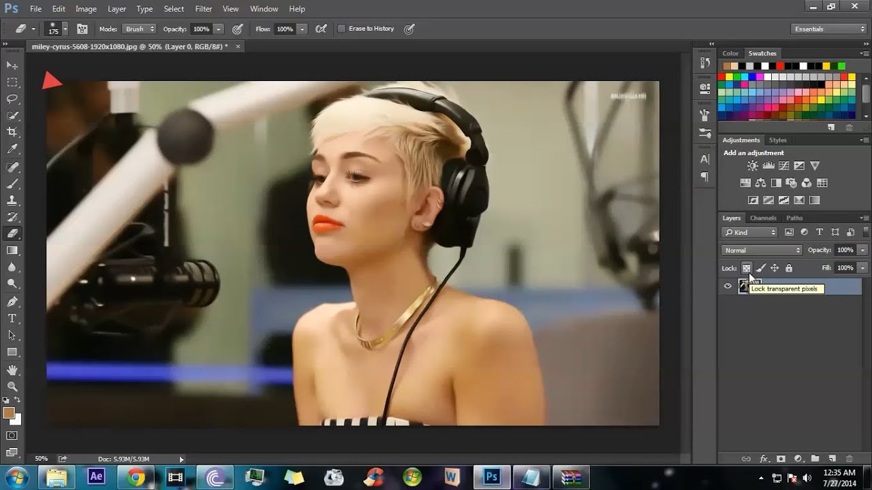Select the Eyedropper tool
The image size is (872, 490).
12,149
